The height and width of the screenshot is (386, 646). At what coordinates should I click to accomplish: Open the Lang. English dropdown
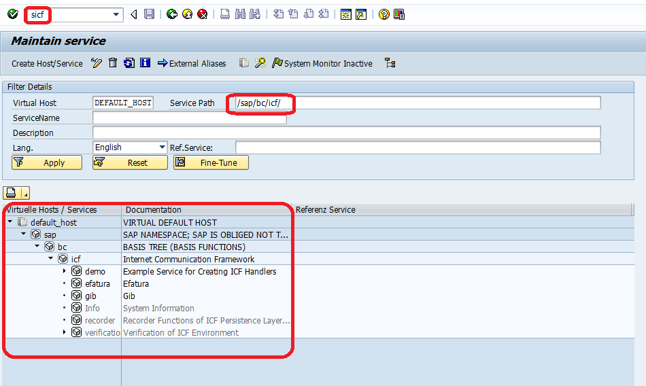[x=163, y=147]
